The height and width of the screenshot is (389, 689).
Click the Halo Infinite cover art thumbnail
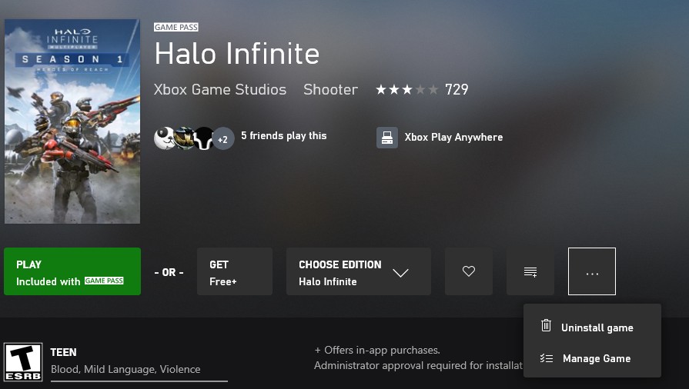click(72, 121)
